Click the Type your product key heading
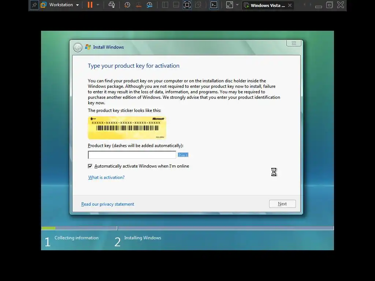 [x=134, y=66]
